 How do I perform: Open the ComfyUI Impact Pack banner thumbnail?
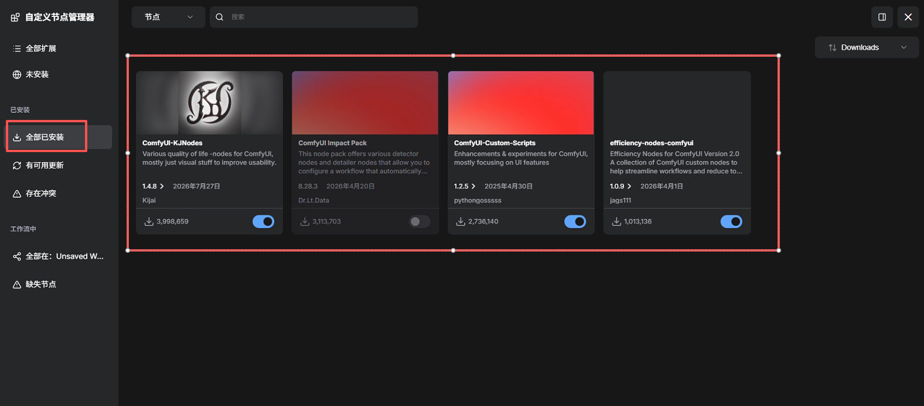[x=365, y=103]
